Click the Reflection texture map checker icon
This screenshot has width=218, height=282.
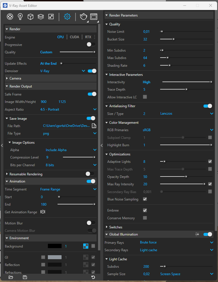pyautogui.click(x=86, y=265)
